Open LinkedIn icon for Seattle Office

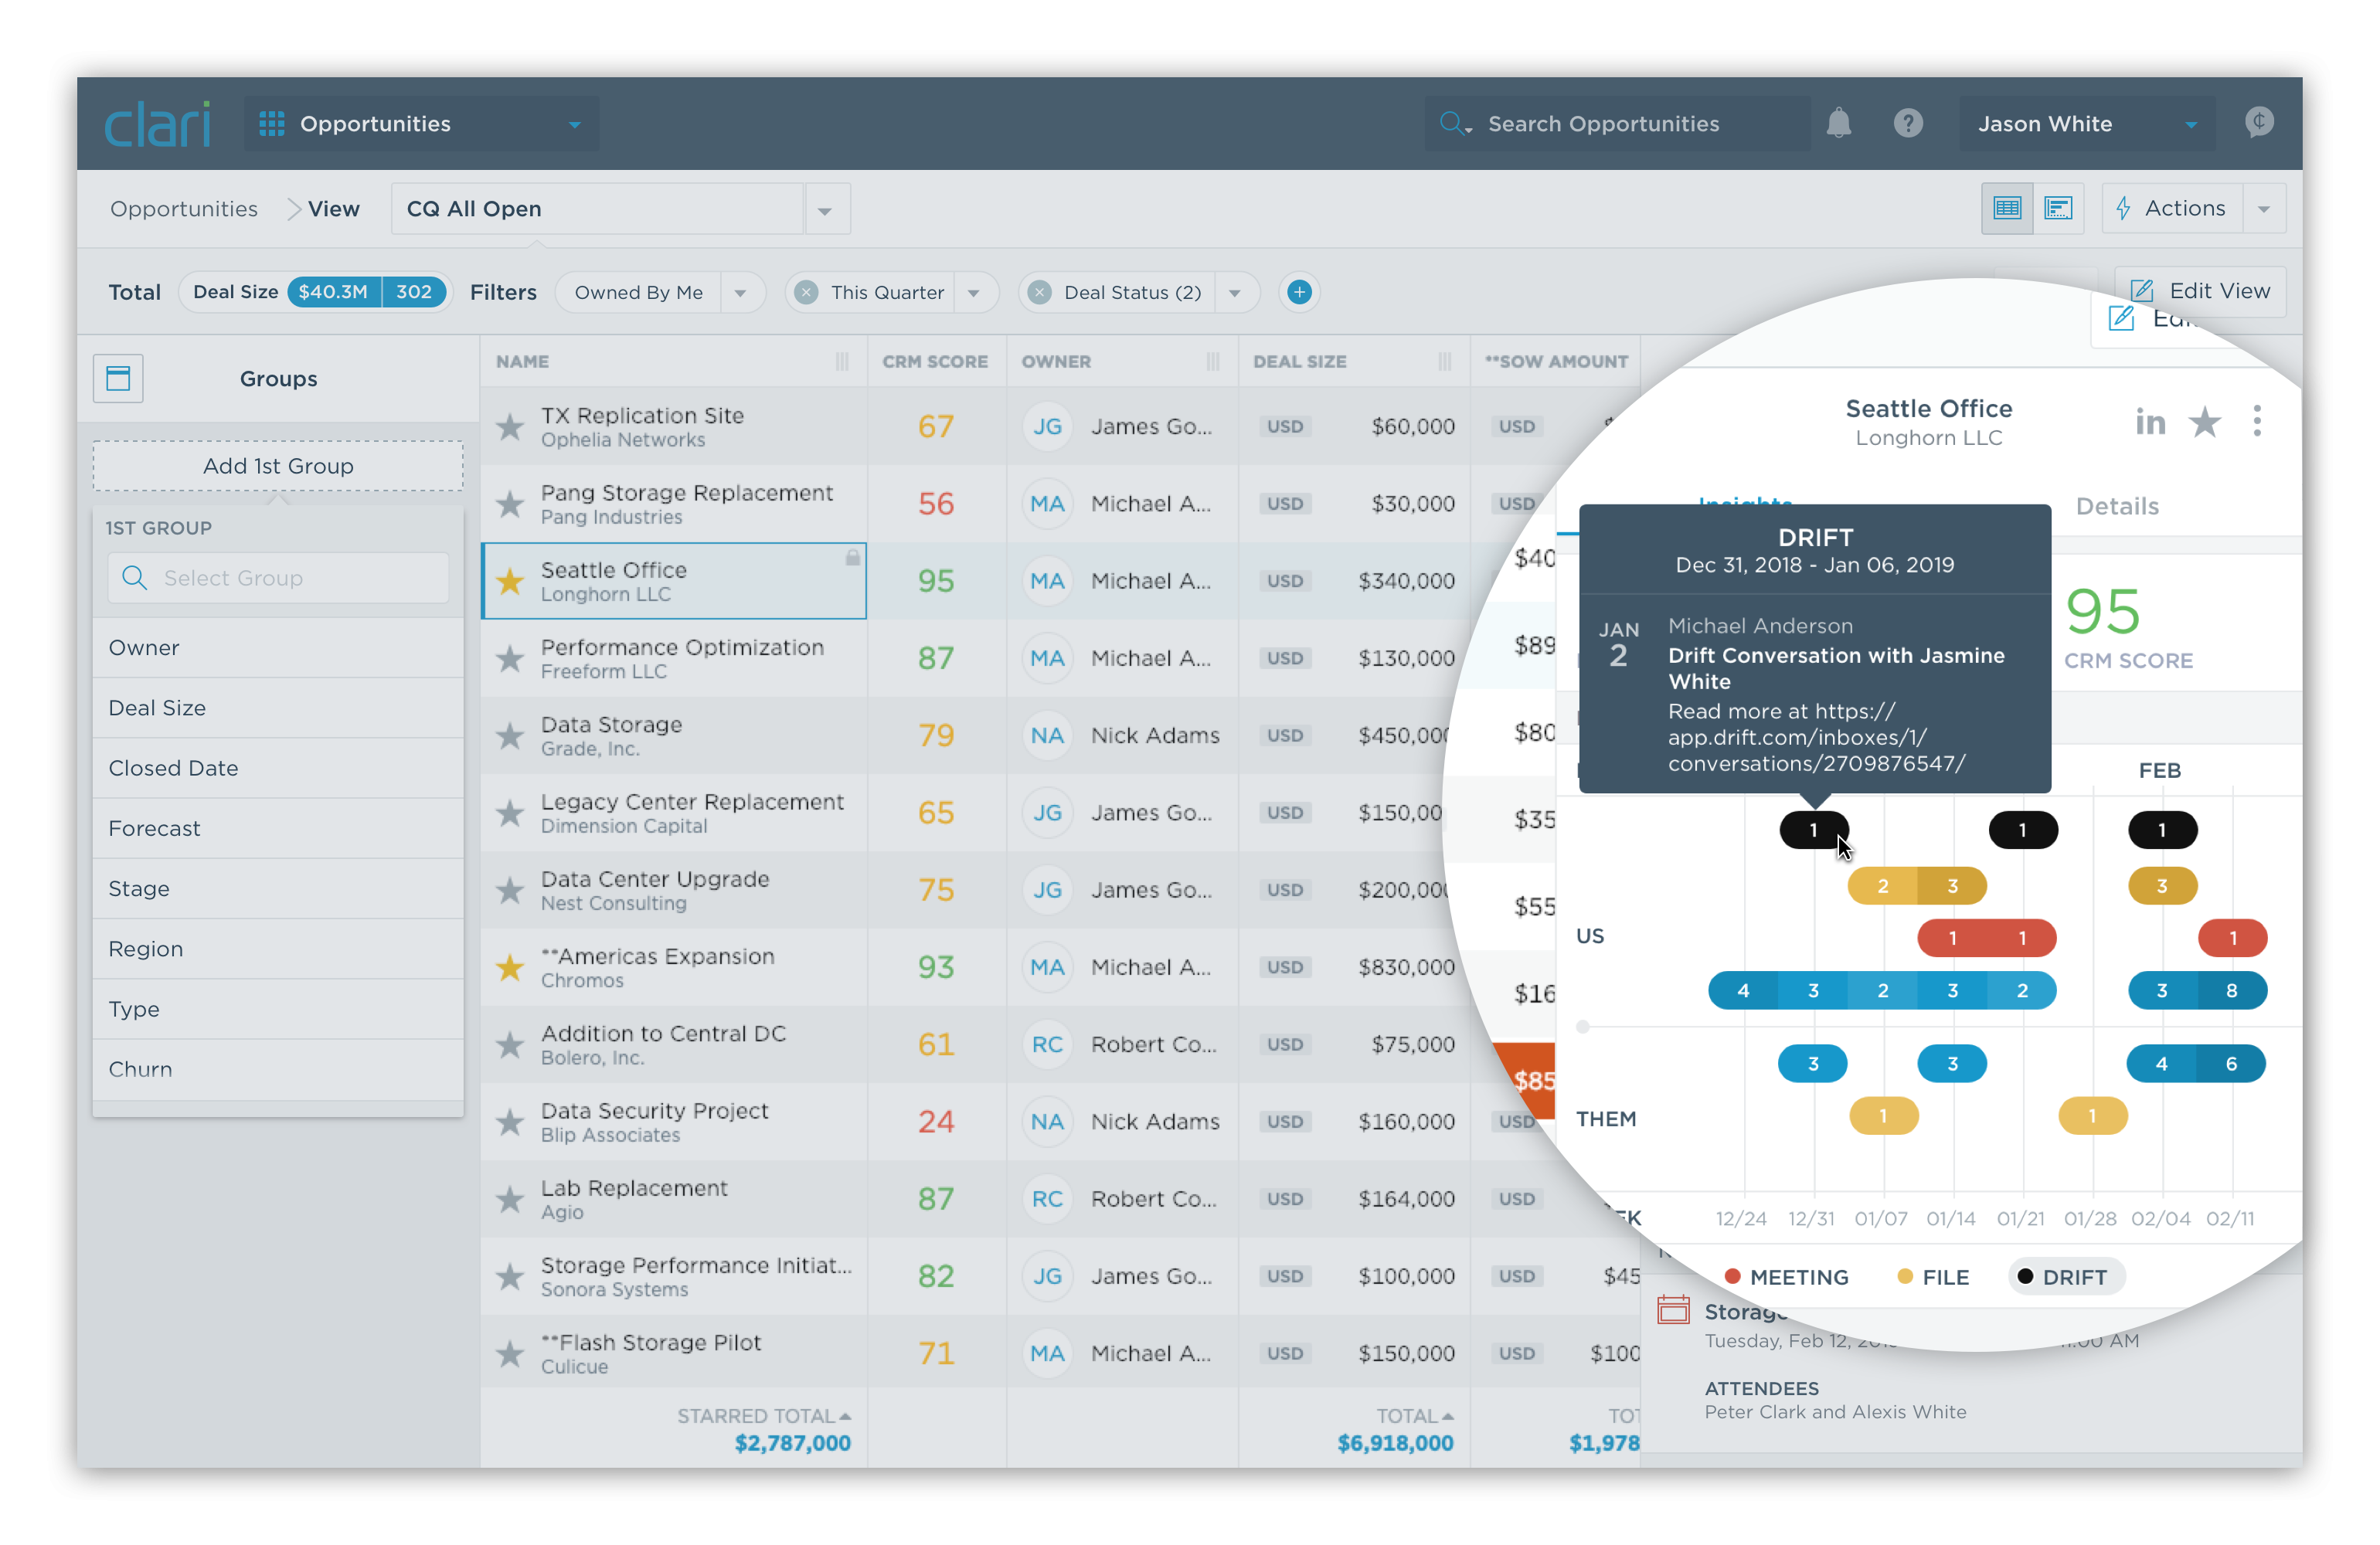(x=2150, y=422)
